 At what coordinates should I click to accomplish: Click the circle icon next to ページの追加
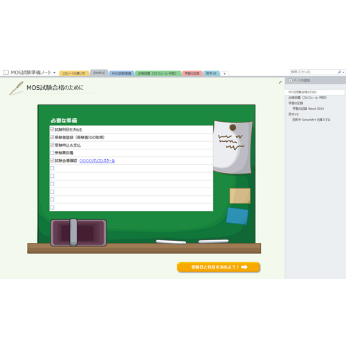click(291, 80)
